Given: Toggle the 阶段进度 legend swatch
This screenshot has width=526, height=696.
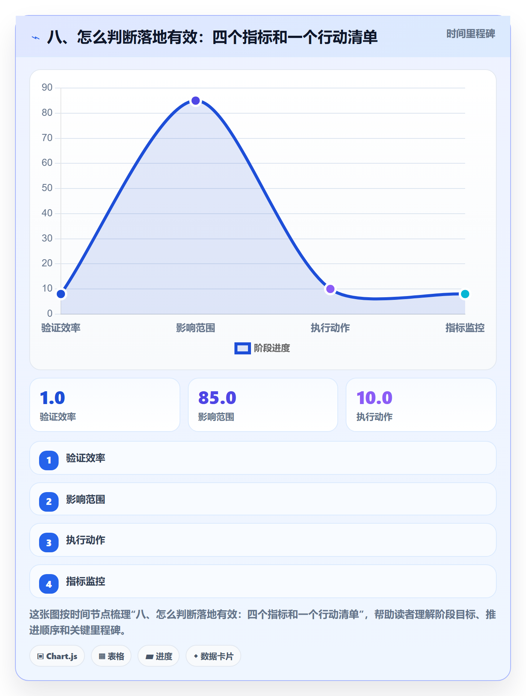Looking at the screenshot, I should (x=242, y=348).
